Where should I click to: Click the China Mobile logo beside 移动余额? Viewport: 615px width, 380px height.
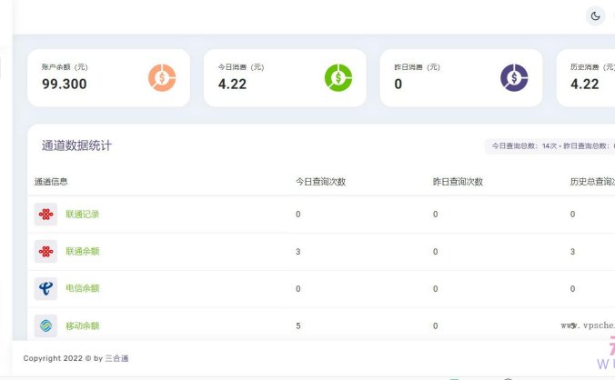tap(45, 326)
